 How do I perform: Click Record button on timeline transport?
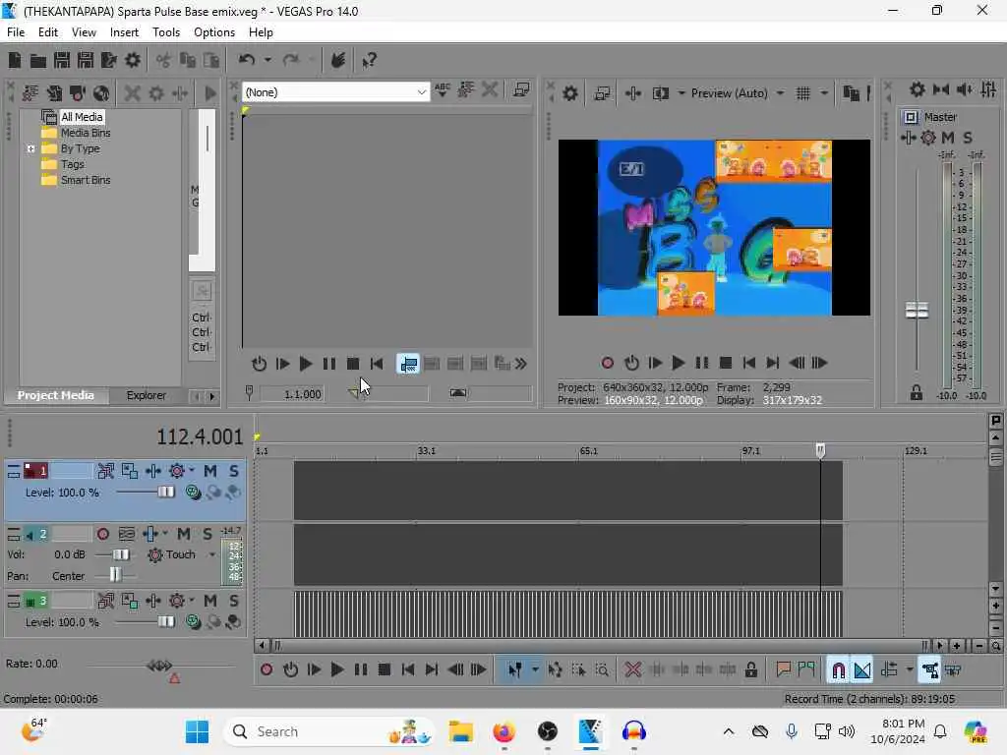(267, 670)
